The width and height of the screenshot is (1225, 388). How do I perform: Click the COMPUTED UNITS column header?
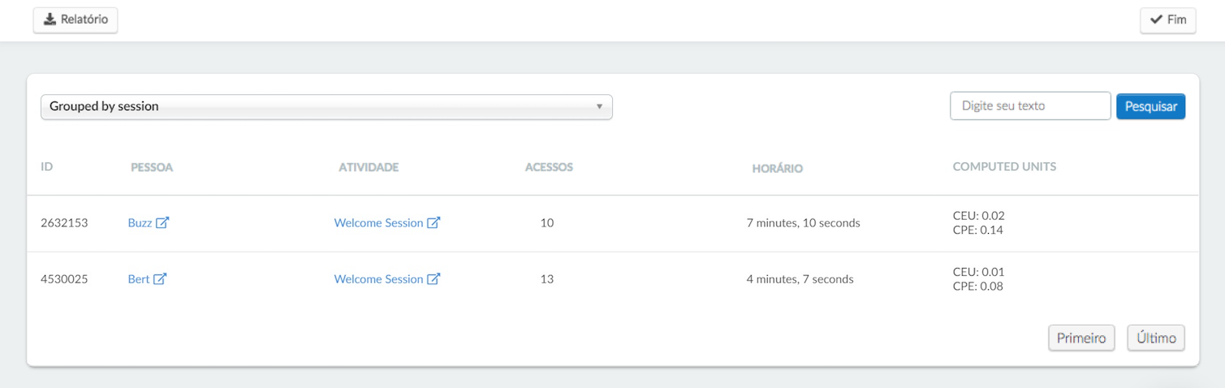(x=1004, y=166)
